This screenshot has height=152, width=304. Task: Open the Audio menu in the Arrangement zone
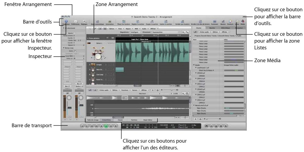(146, 28)
